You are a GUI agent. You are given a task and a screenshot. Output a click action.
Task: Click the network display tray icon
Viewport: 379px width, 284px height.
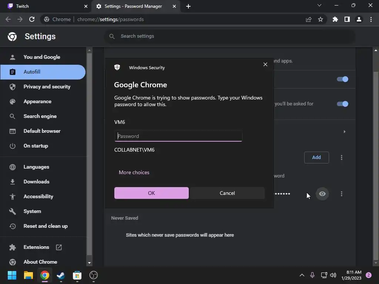[324, 275]
